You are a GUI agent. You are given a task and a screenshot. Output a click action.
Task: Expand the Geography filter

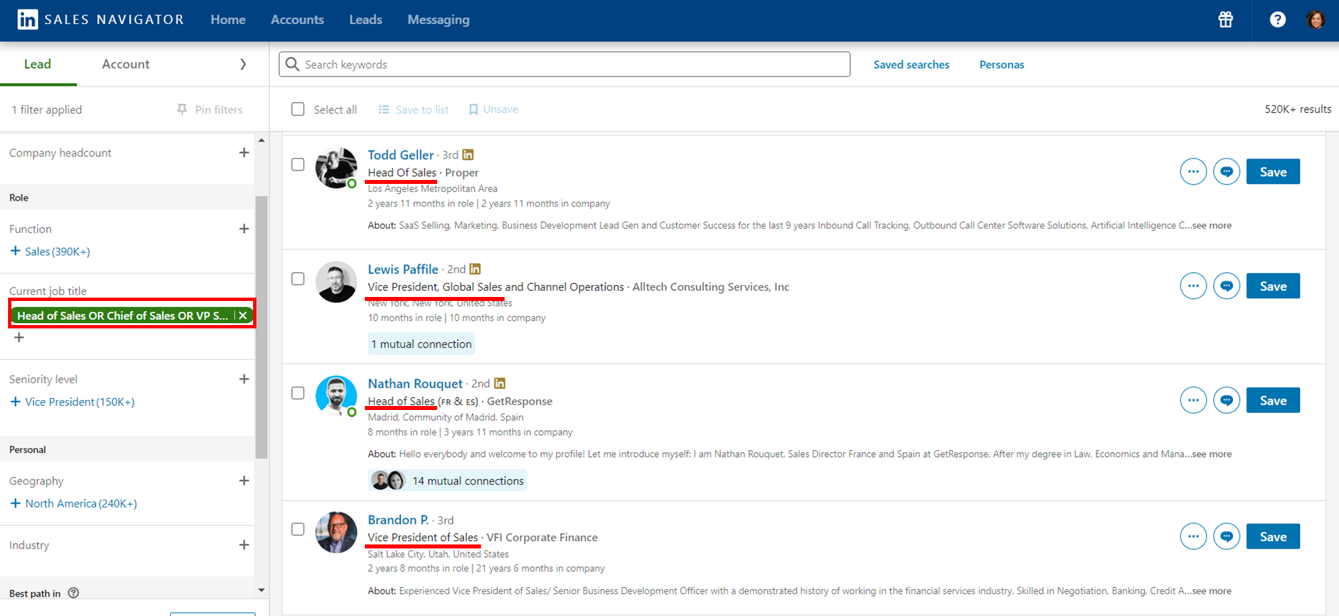tap(244, 481)
